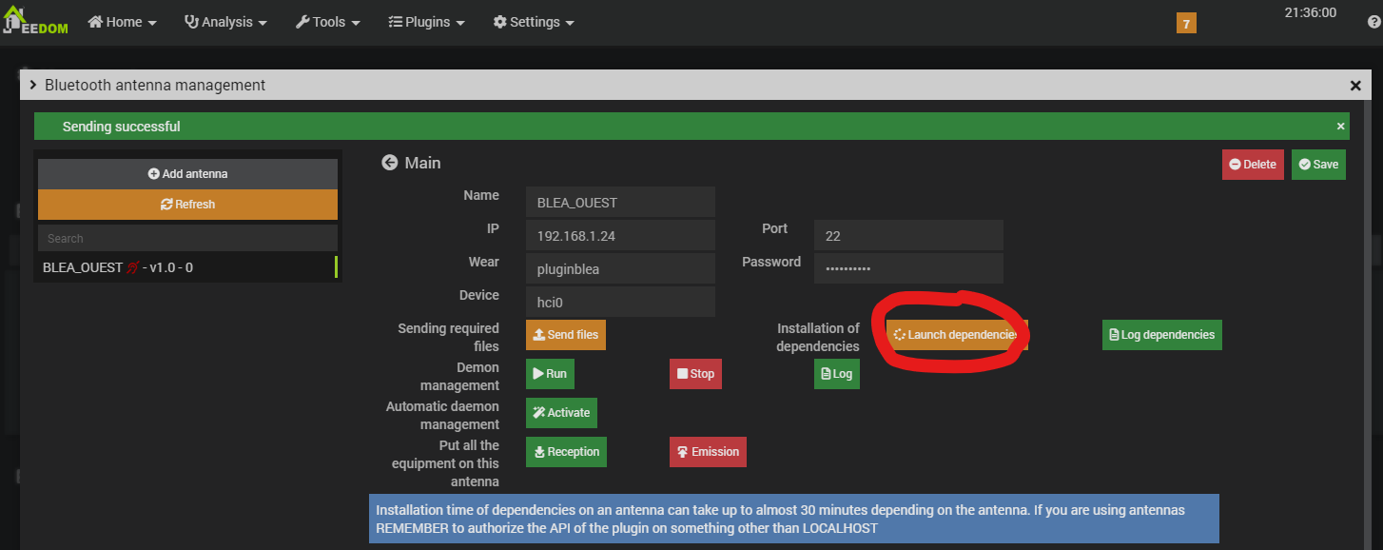Open the demon Log

[837, 374]
